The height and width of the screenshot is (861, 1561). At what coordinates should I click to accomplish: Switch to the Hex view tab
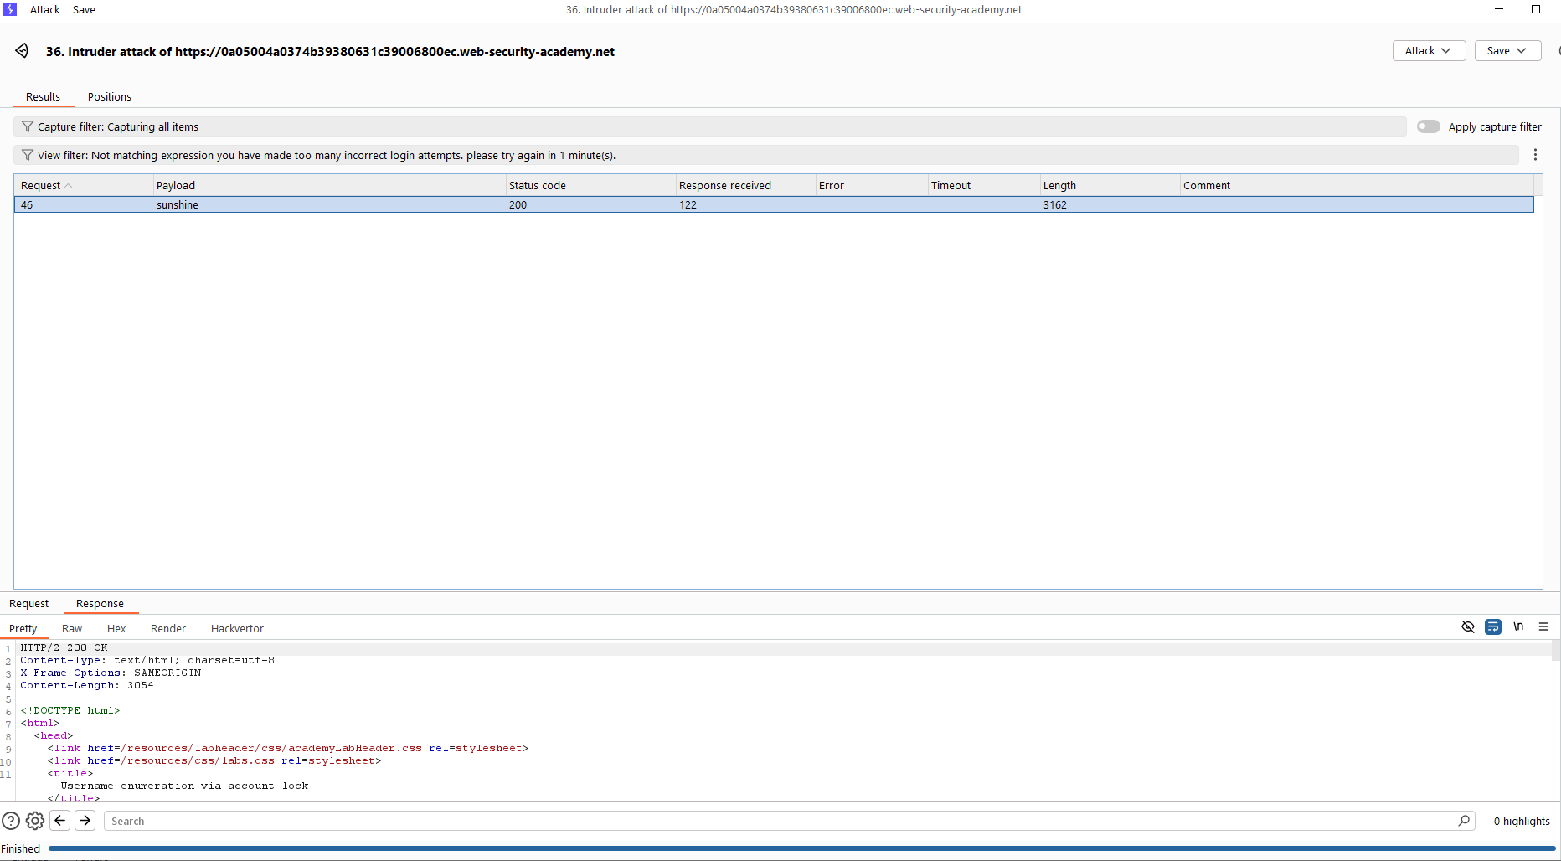coord(116,628)
